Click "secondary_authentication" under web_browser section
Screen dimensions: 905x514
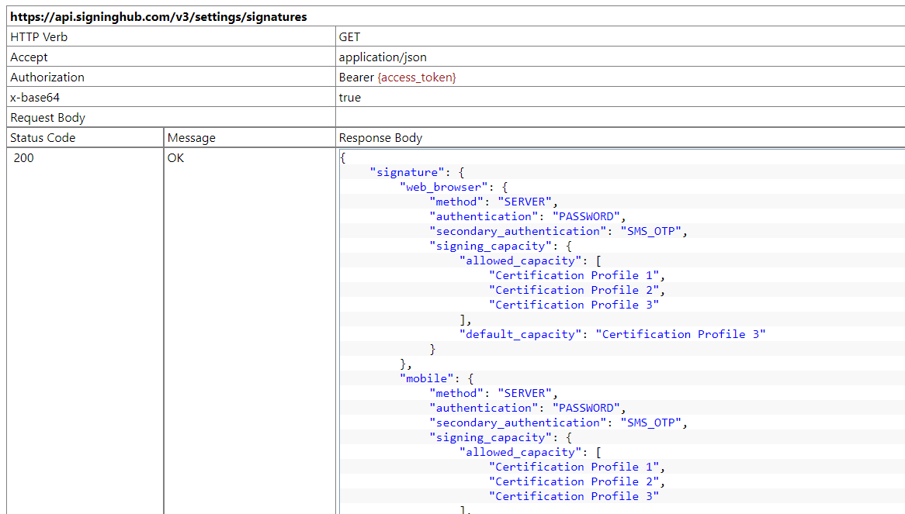[x=518, y=231]
